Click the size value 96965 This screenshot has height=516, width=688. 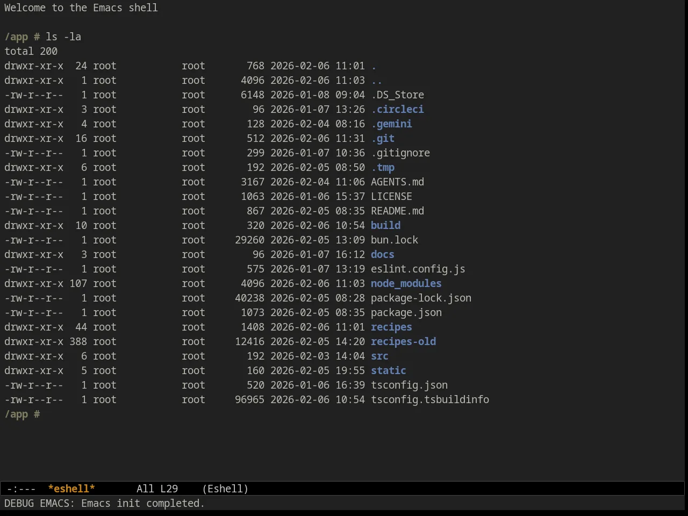point(249,399)
